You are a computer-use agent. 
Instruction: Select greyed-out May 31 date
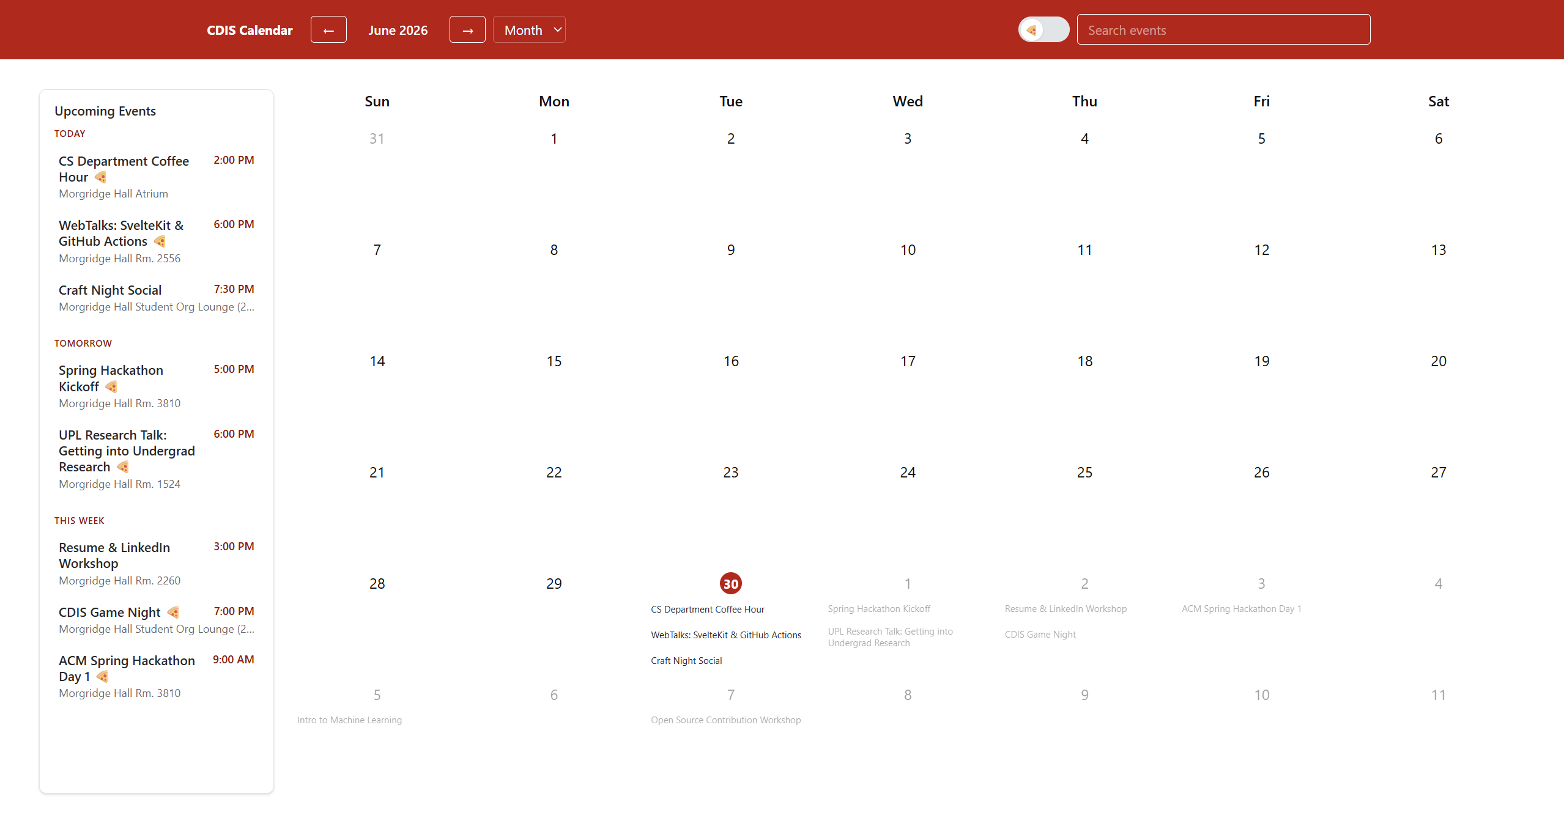[x=377, y=139]
